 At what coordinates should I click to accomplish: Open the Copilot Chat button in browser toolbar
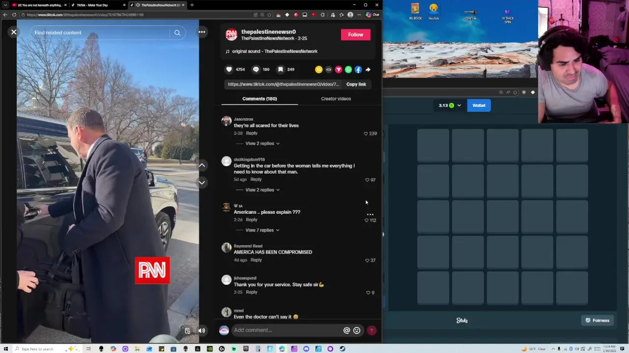point(372,15)
